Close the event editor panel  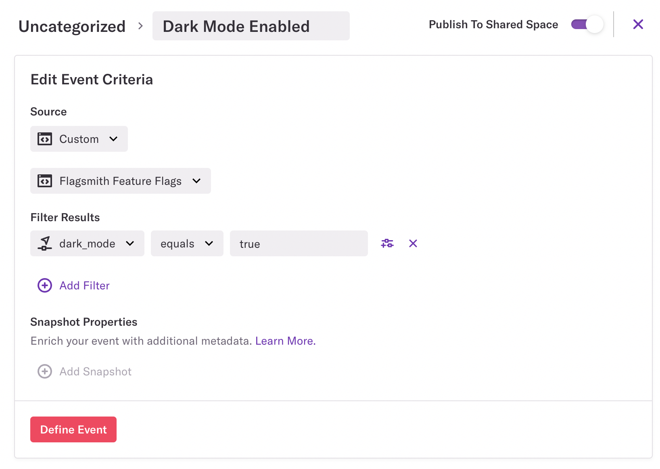[638, 25]
